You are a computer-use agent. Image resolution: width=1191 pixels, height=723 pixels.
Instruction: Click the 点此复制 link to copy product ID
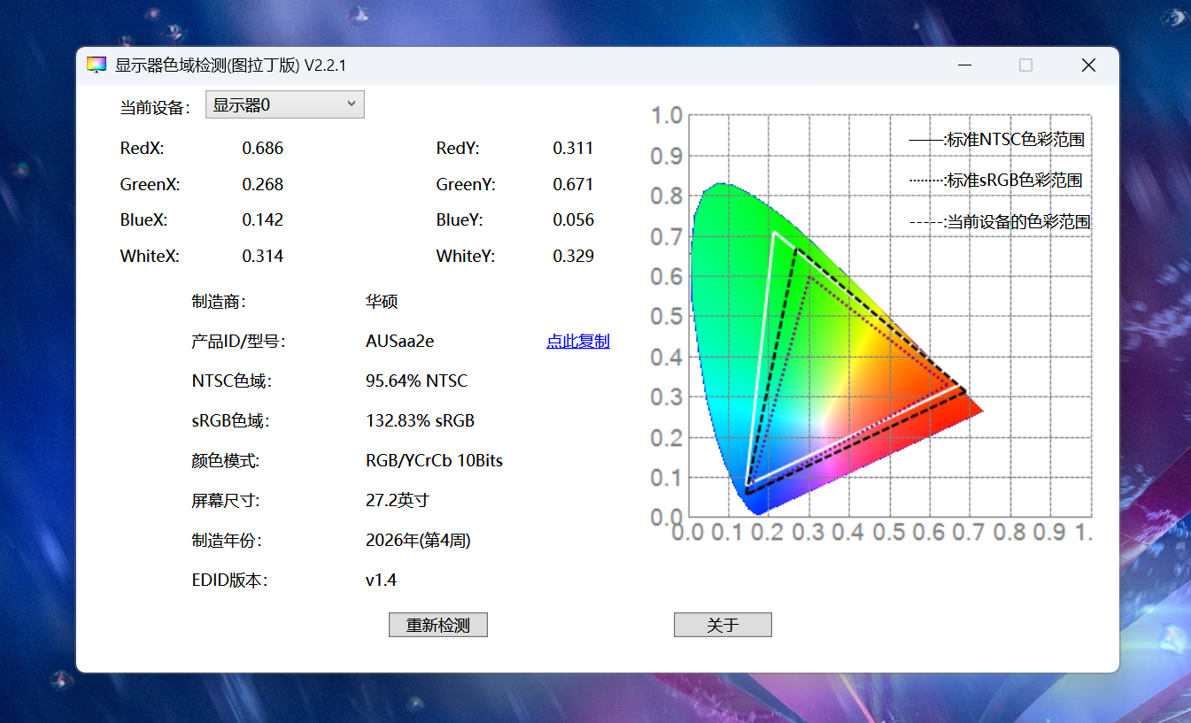click(577, 341)
